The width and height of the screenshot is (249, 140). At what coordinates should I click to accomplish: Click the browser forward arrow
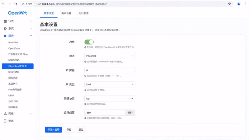(x=10, y=4)
